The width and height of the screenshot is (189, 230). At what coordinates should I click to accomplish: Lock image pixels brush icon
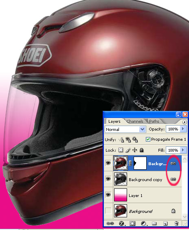pos(128,150)
